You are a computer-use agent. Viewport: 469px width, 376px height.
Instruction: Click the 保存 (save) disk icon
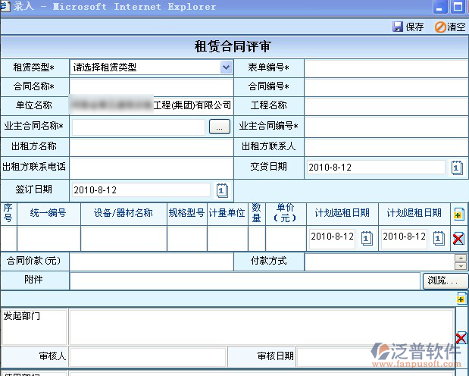(x=398, y=27)
